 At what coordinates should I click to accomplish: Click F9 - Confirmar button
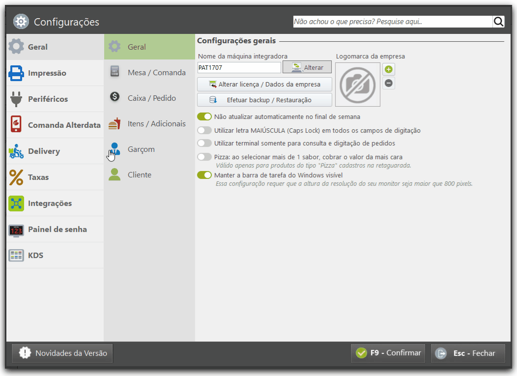pyautogui.click(x=388, y=353)
